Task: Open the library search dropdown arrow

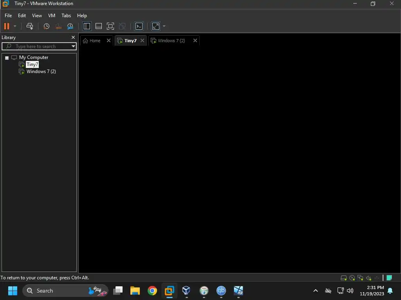Action: [73, 46]
